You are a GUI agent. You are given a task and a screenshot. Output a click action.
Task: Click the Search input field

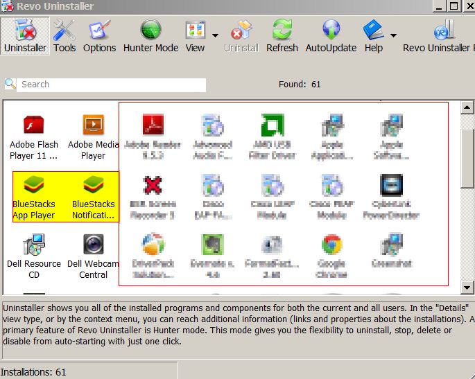[x=111, y=85]
